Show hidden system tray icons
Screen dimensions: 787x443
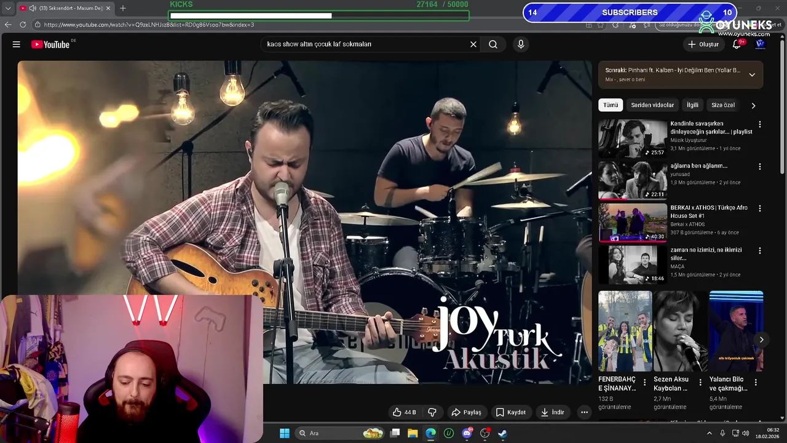[709, 433]
